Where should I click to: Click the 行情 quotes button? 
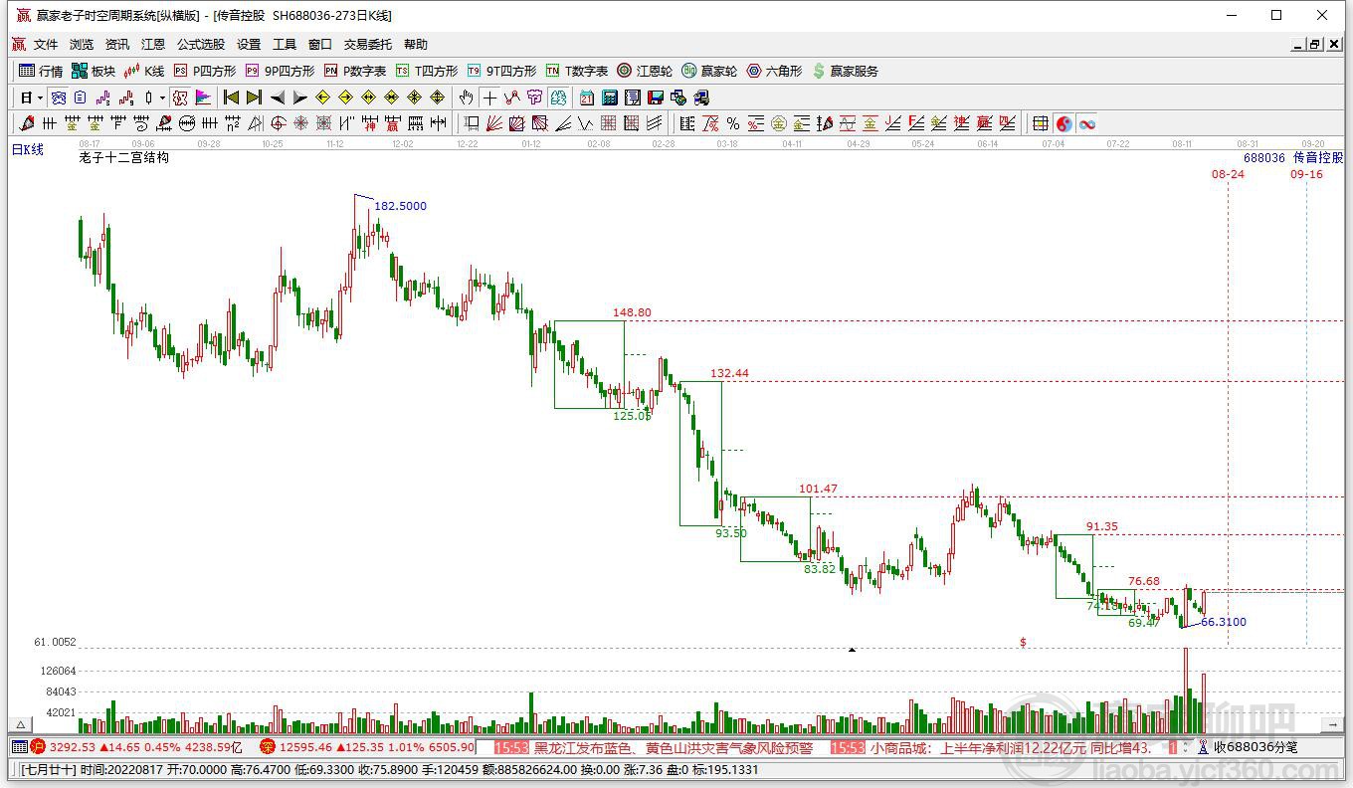click(x=42, y=71)
